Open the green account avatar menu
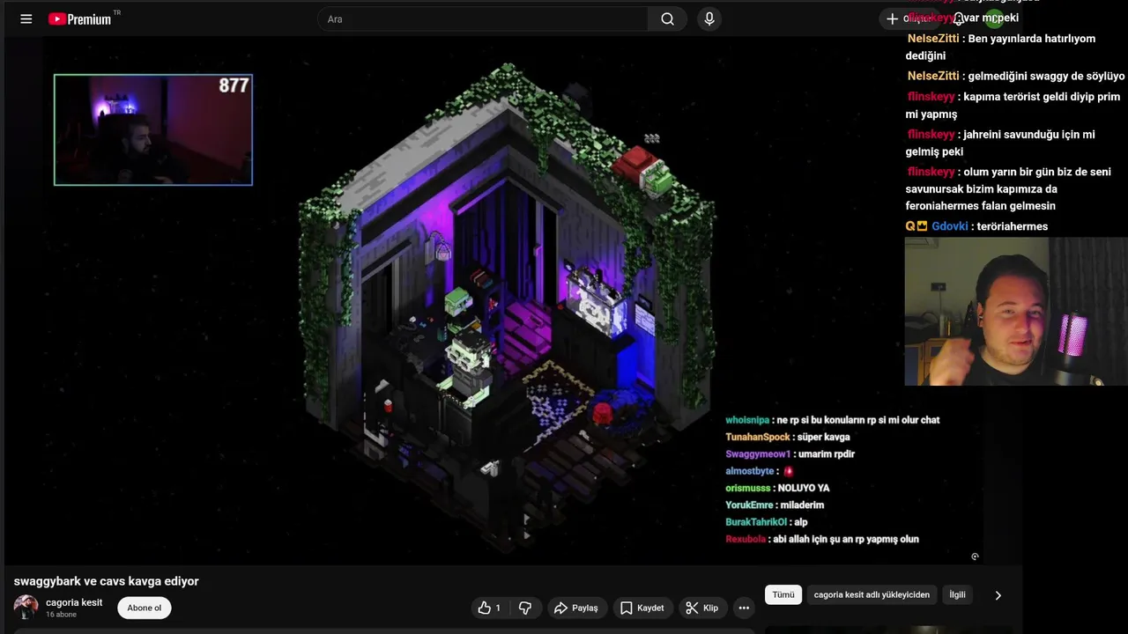The image size is (1128, 634). pos(994,18)
